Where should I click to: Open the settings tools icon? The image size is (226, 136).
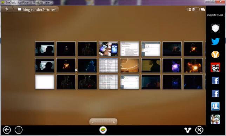click(199, 130)
